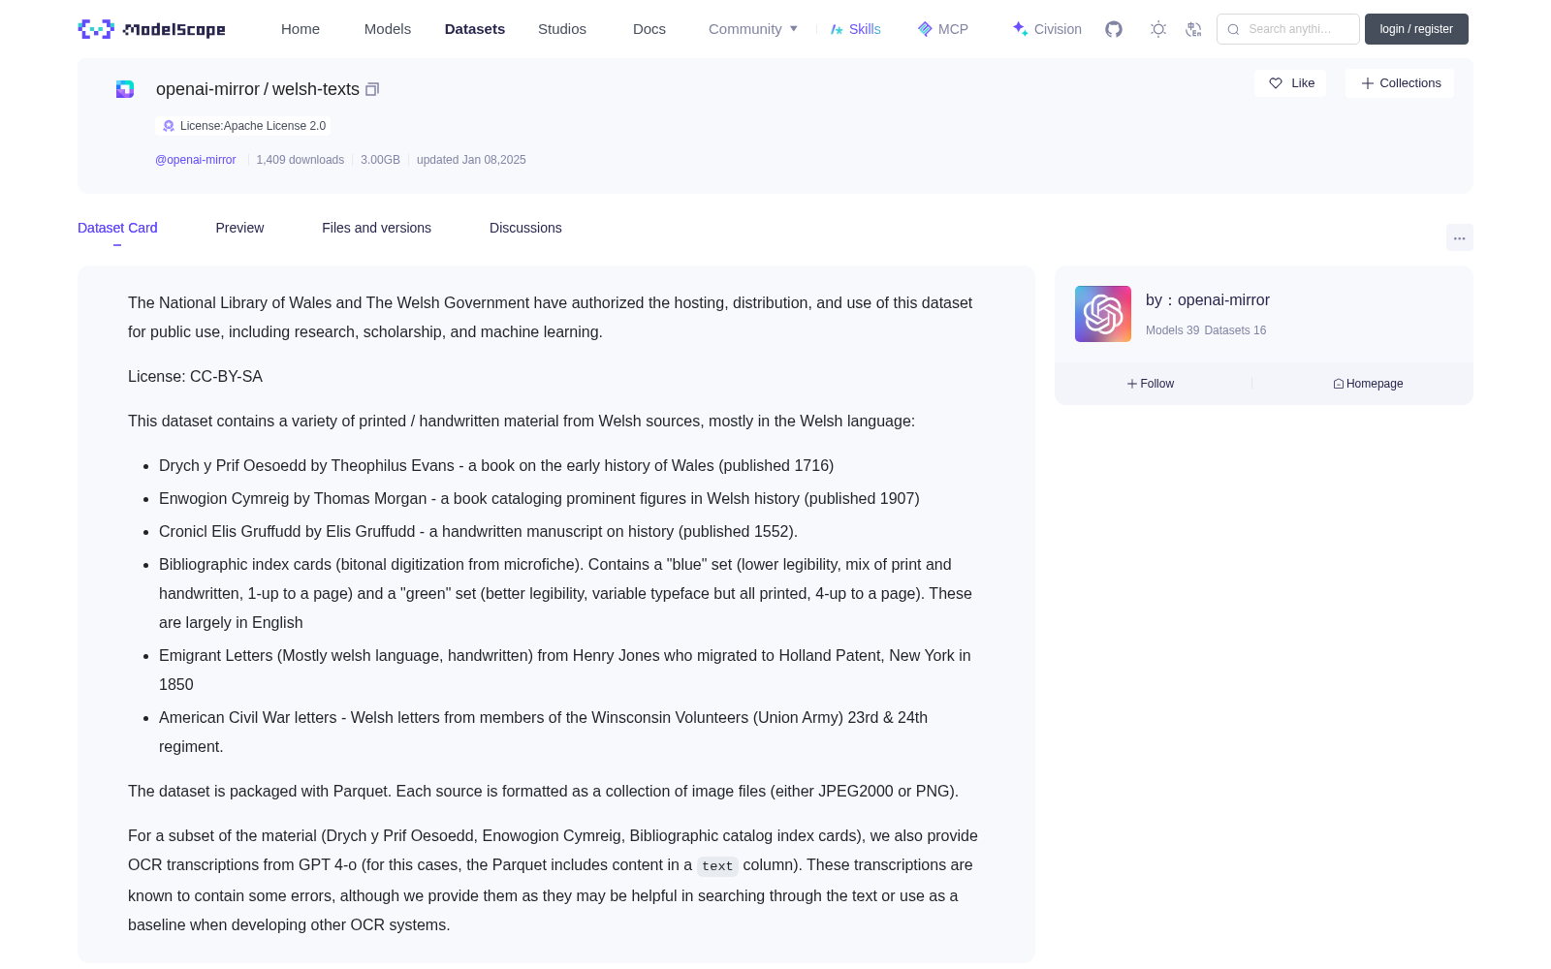The image size is (1551, 969).
Task: Add dataset to Collections
Action: click(x=1400, y=83)
